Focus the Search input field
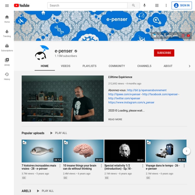 pyautogui.click(x=87, y=6)
